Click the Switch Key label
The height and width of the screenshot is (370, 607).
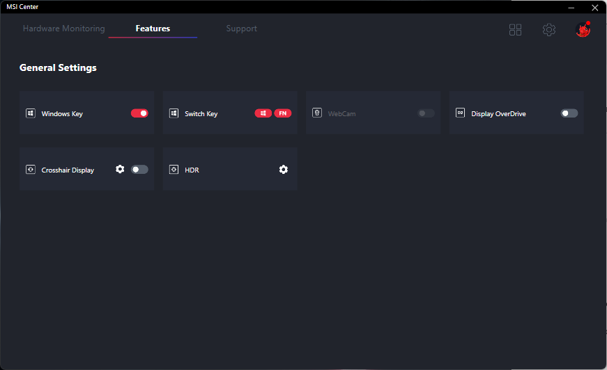201,114
